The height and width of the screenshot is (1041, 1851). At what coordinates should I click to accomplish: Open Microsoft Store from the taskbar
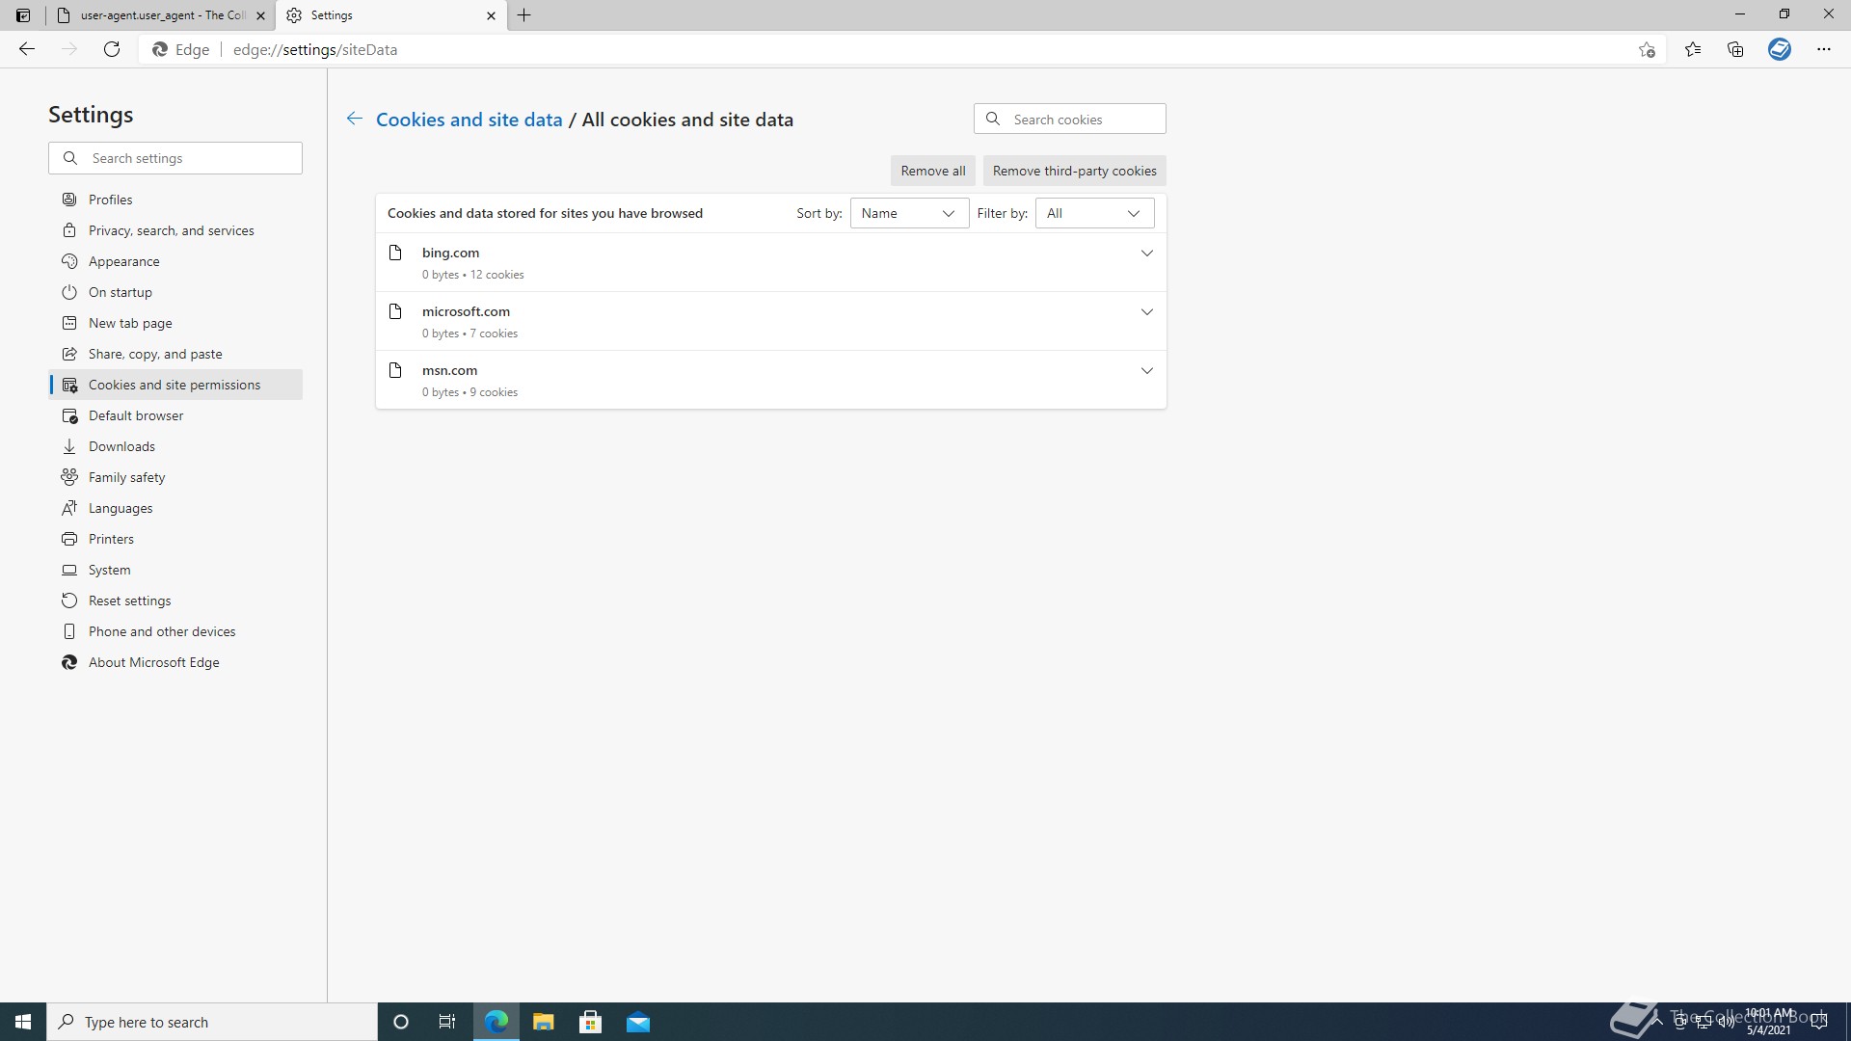590,1022
